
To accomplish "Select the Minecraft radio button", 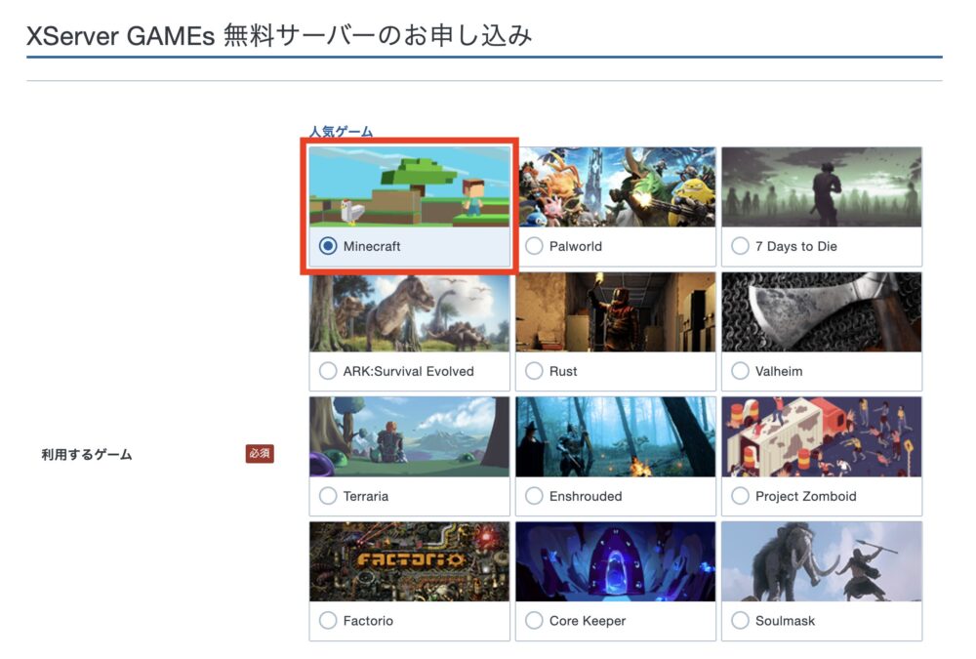I will coord(328,246).
